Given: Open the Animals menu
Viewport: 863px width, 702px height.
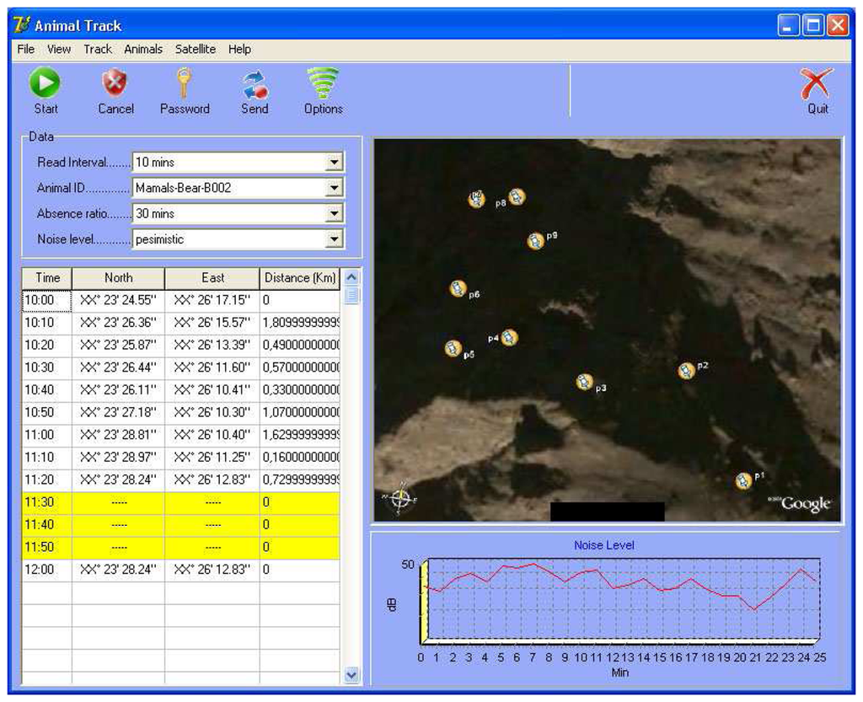Looking at the screenshot, I should click(x=143, y=49).
